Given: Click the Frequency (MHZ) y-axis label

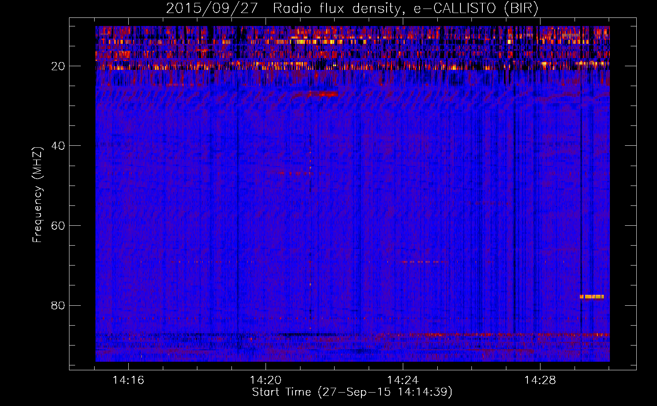Looking at the screenshot, I should (37, 195).
